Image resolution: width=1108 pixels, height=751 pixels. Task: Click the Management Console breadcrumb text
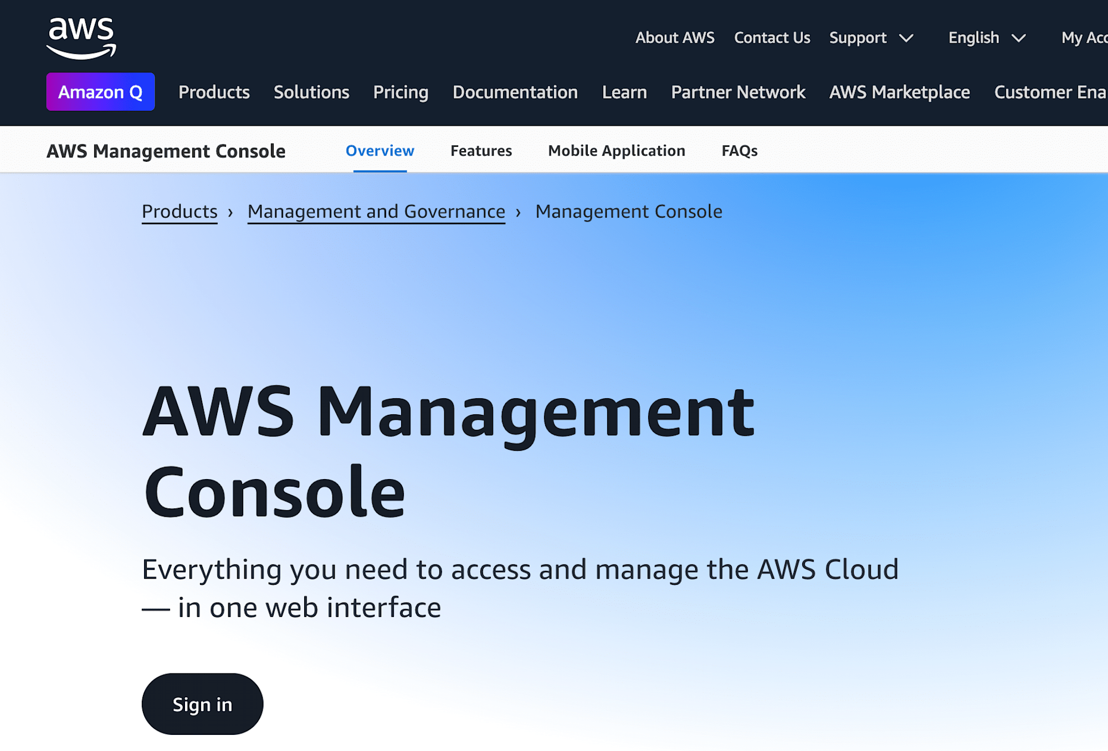[x=629, y=212]
